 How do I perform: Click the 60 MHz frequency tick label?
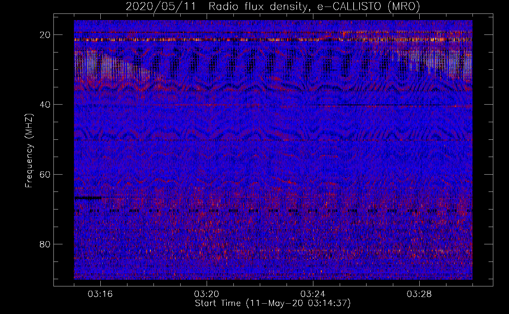[45, 174]
